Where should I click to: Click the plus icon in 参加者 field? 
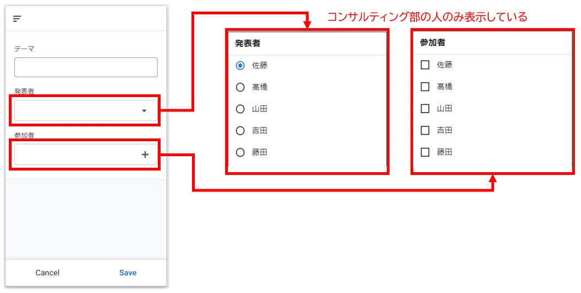click(x=145, y=155)
